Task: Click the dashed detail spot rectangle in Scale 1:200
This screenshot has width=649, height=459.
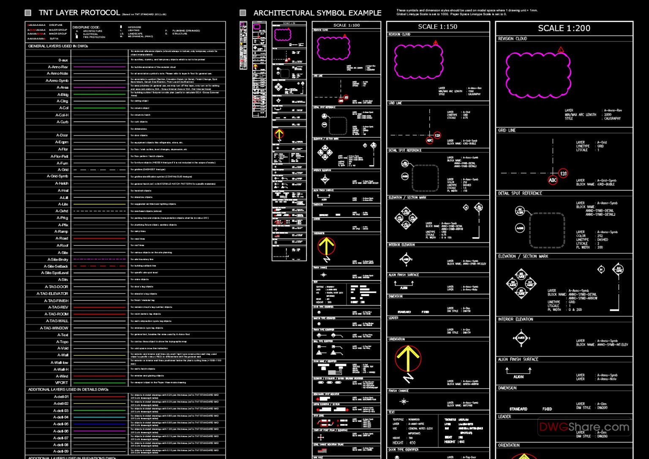Action: [547, 230]
